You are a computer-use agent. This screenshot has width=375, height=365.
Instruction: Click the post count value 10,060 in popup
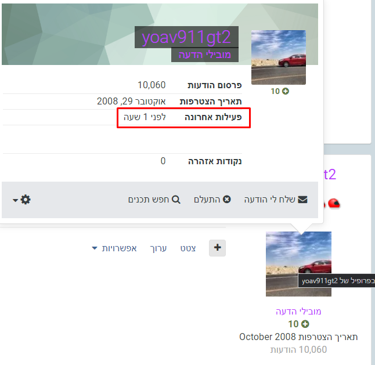[x=152, y=85]
